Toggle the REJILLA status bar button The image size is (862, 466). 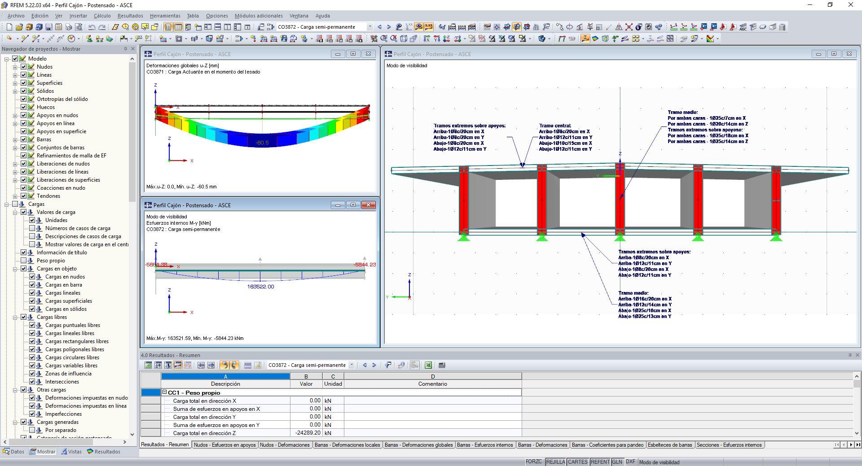[x=555, y=462]
